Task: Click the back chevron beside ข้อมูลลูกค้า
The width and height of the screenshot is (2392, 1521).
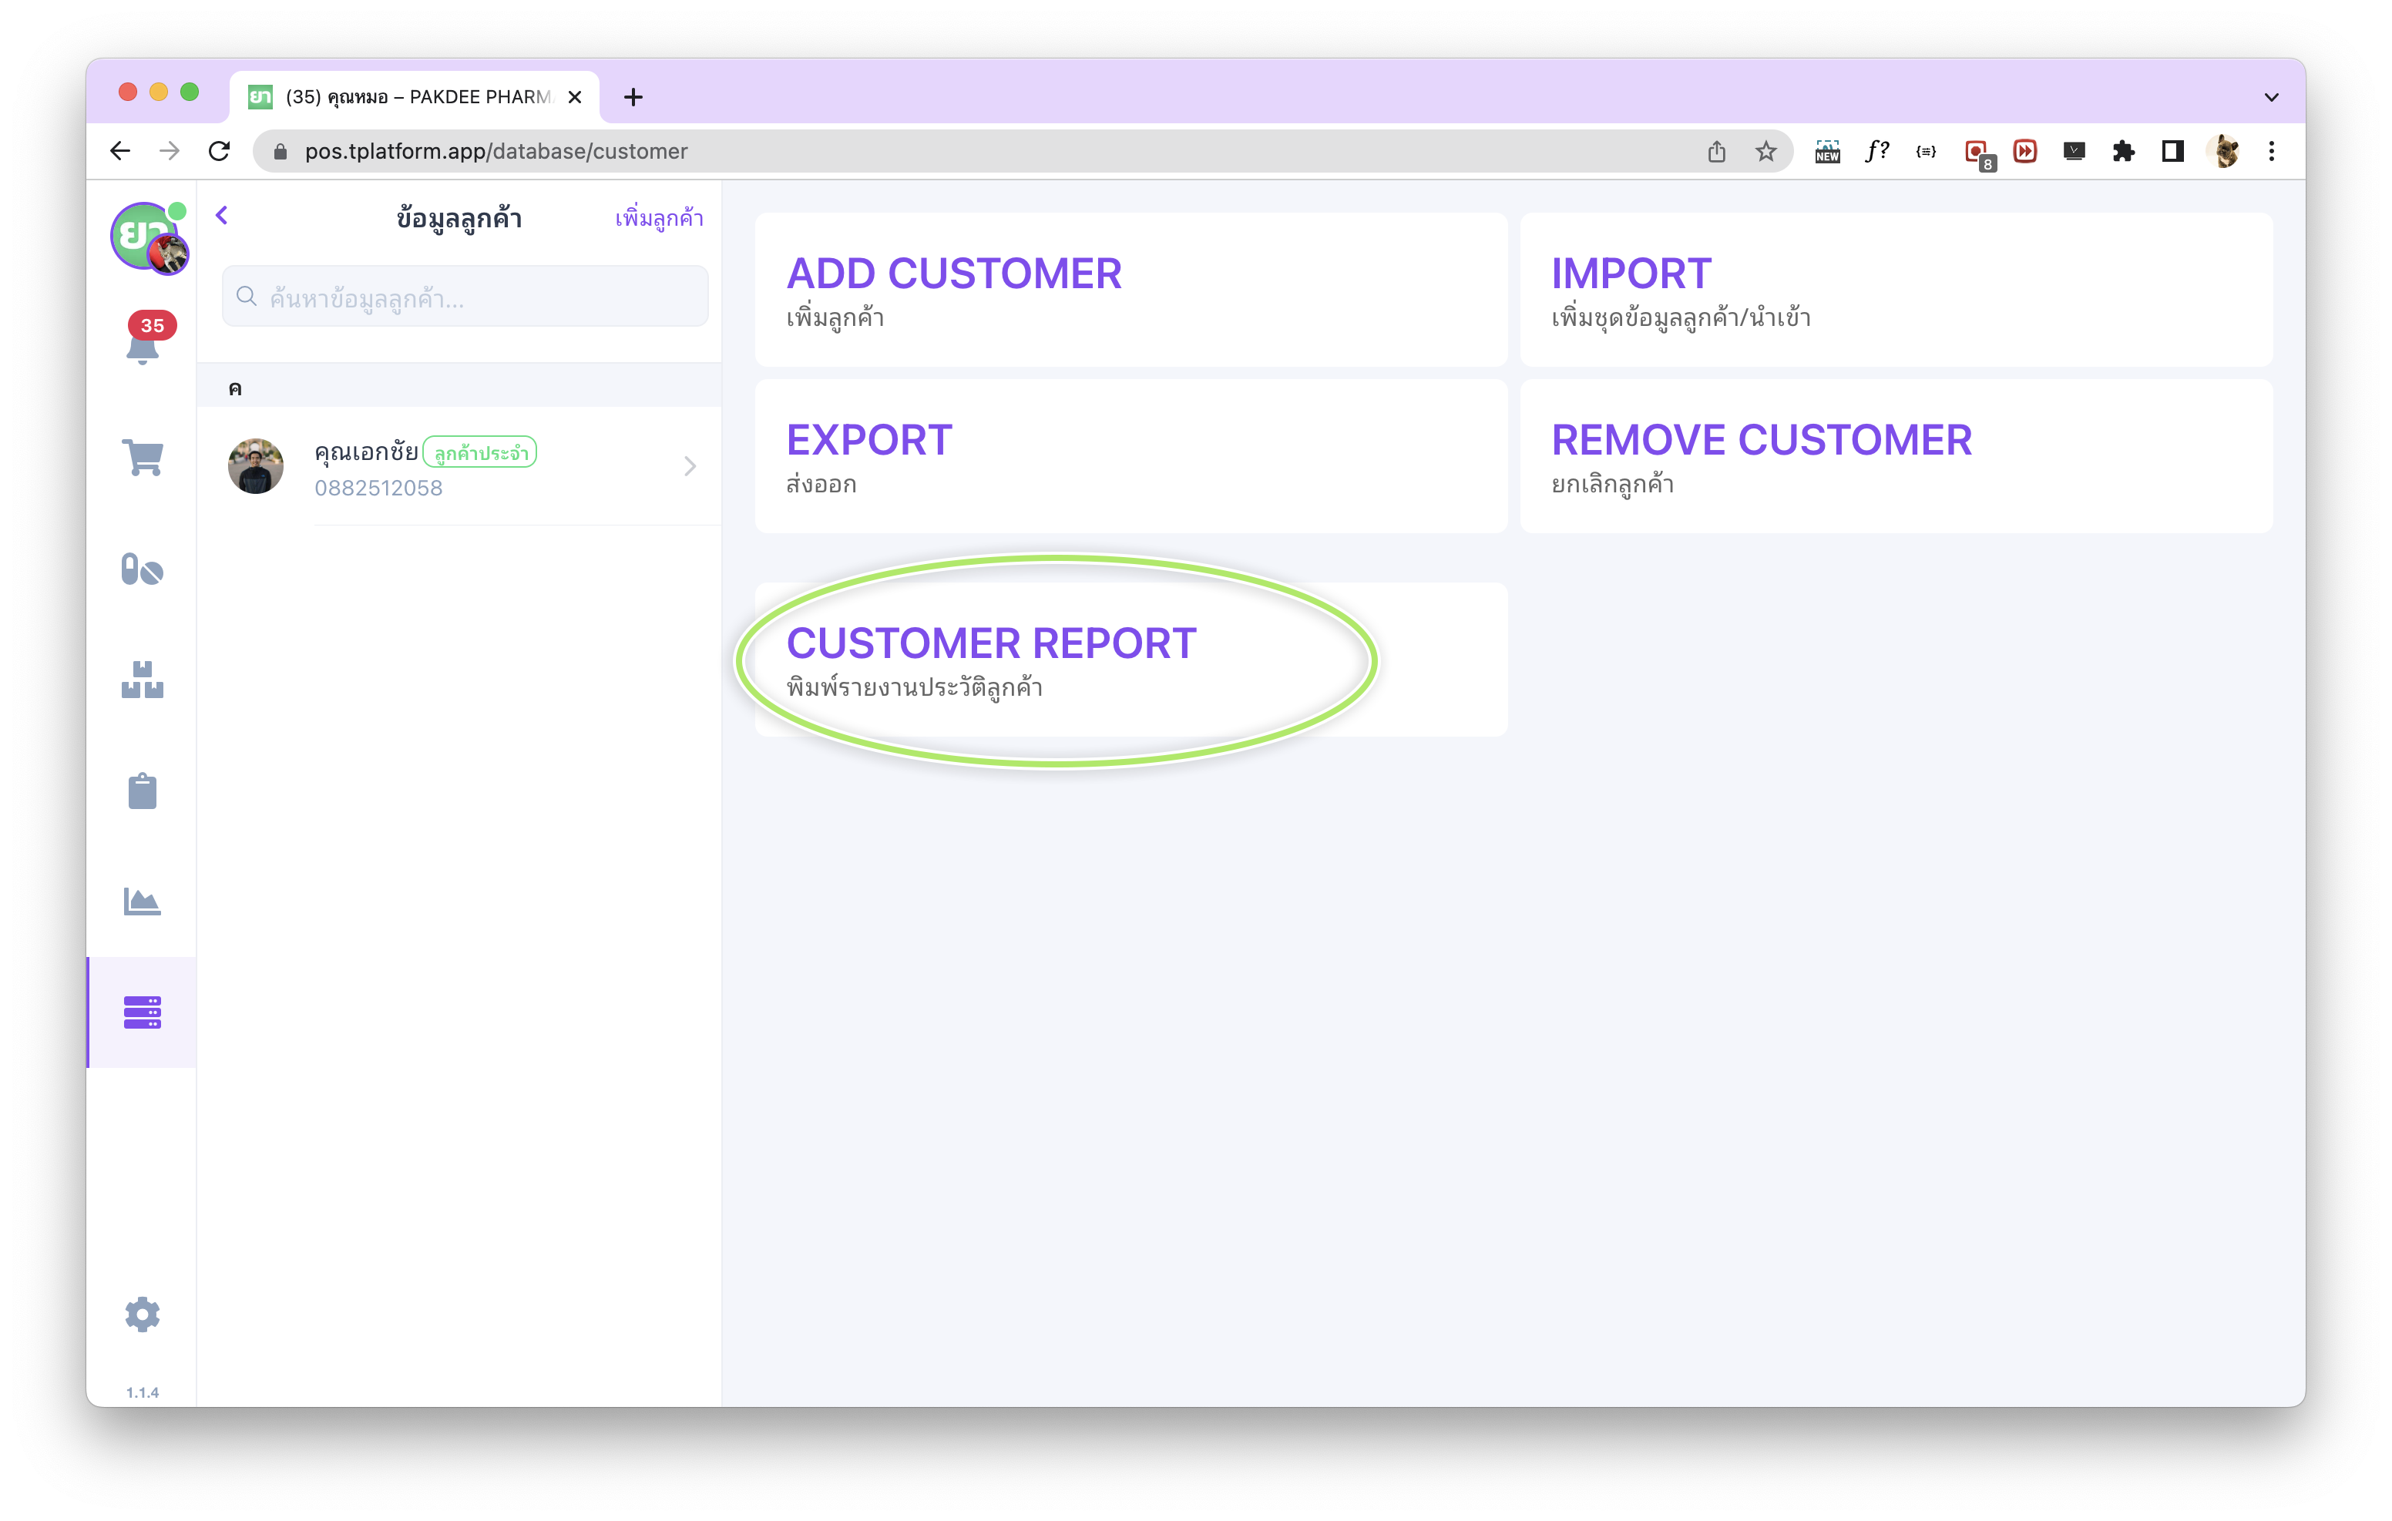Action: click(x=223, y=216)
